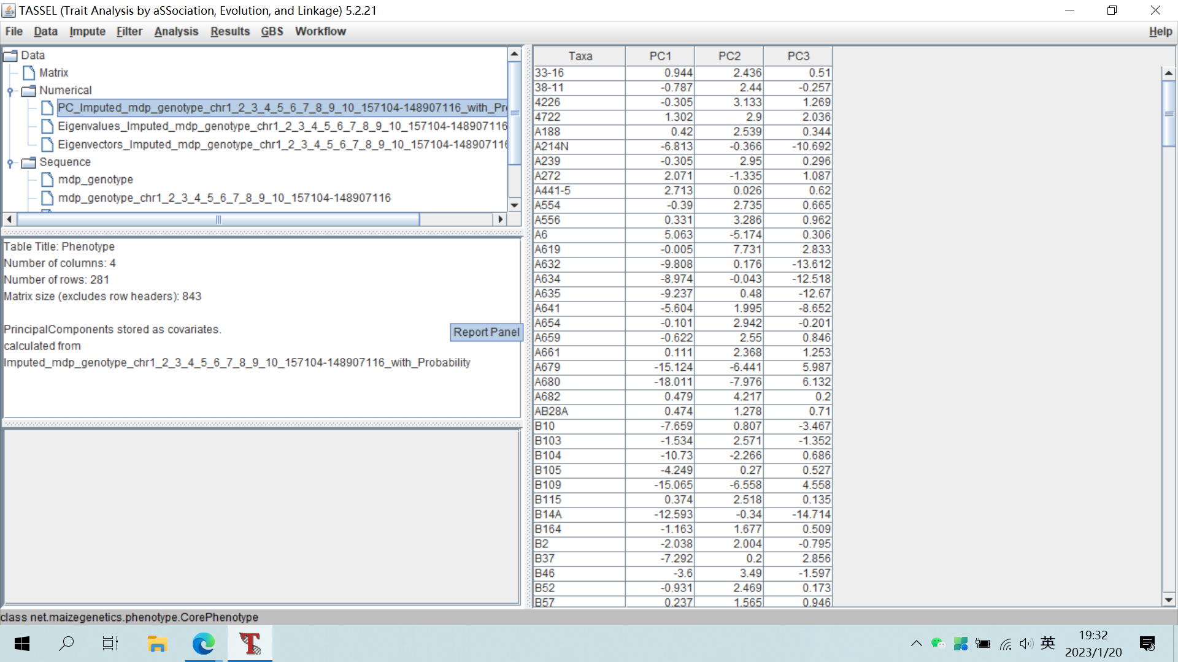Image resolution: width=1178 pixels, height=662 pixels.
Task: Click the table's scrollbar down arrow
Action: click(1169, 601)
